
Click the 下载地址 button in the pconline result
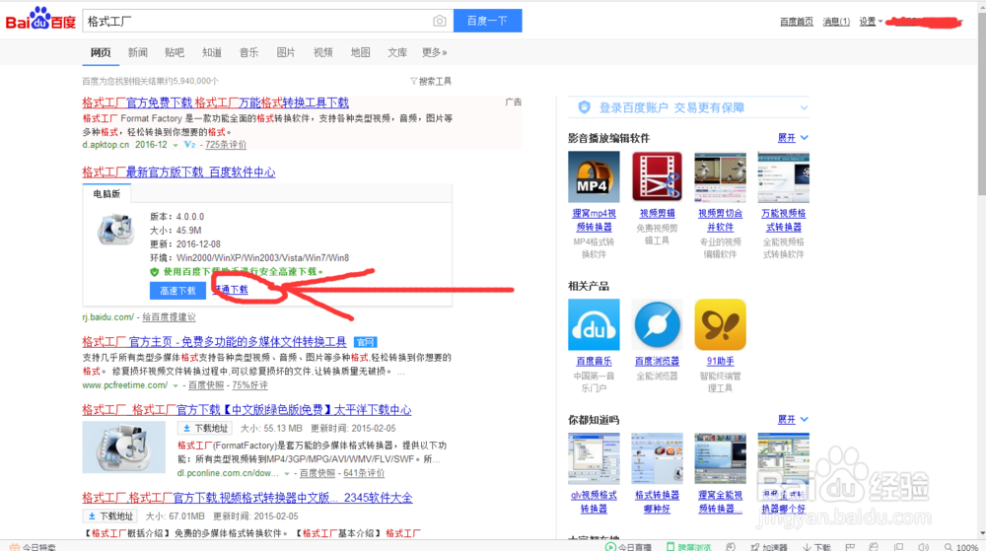tap(205, 429)
